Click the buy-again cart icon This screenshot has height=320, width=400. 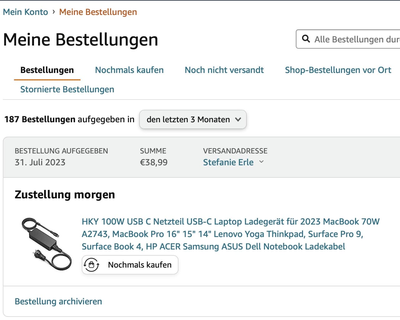[91, 265]
